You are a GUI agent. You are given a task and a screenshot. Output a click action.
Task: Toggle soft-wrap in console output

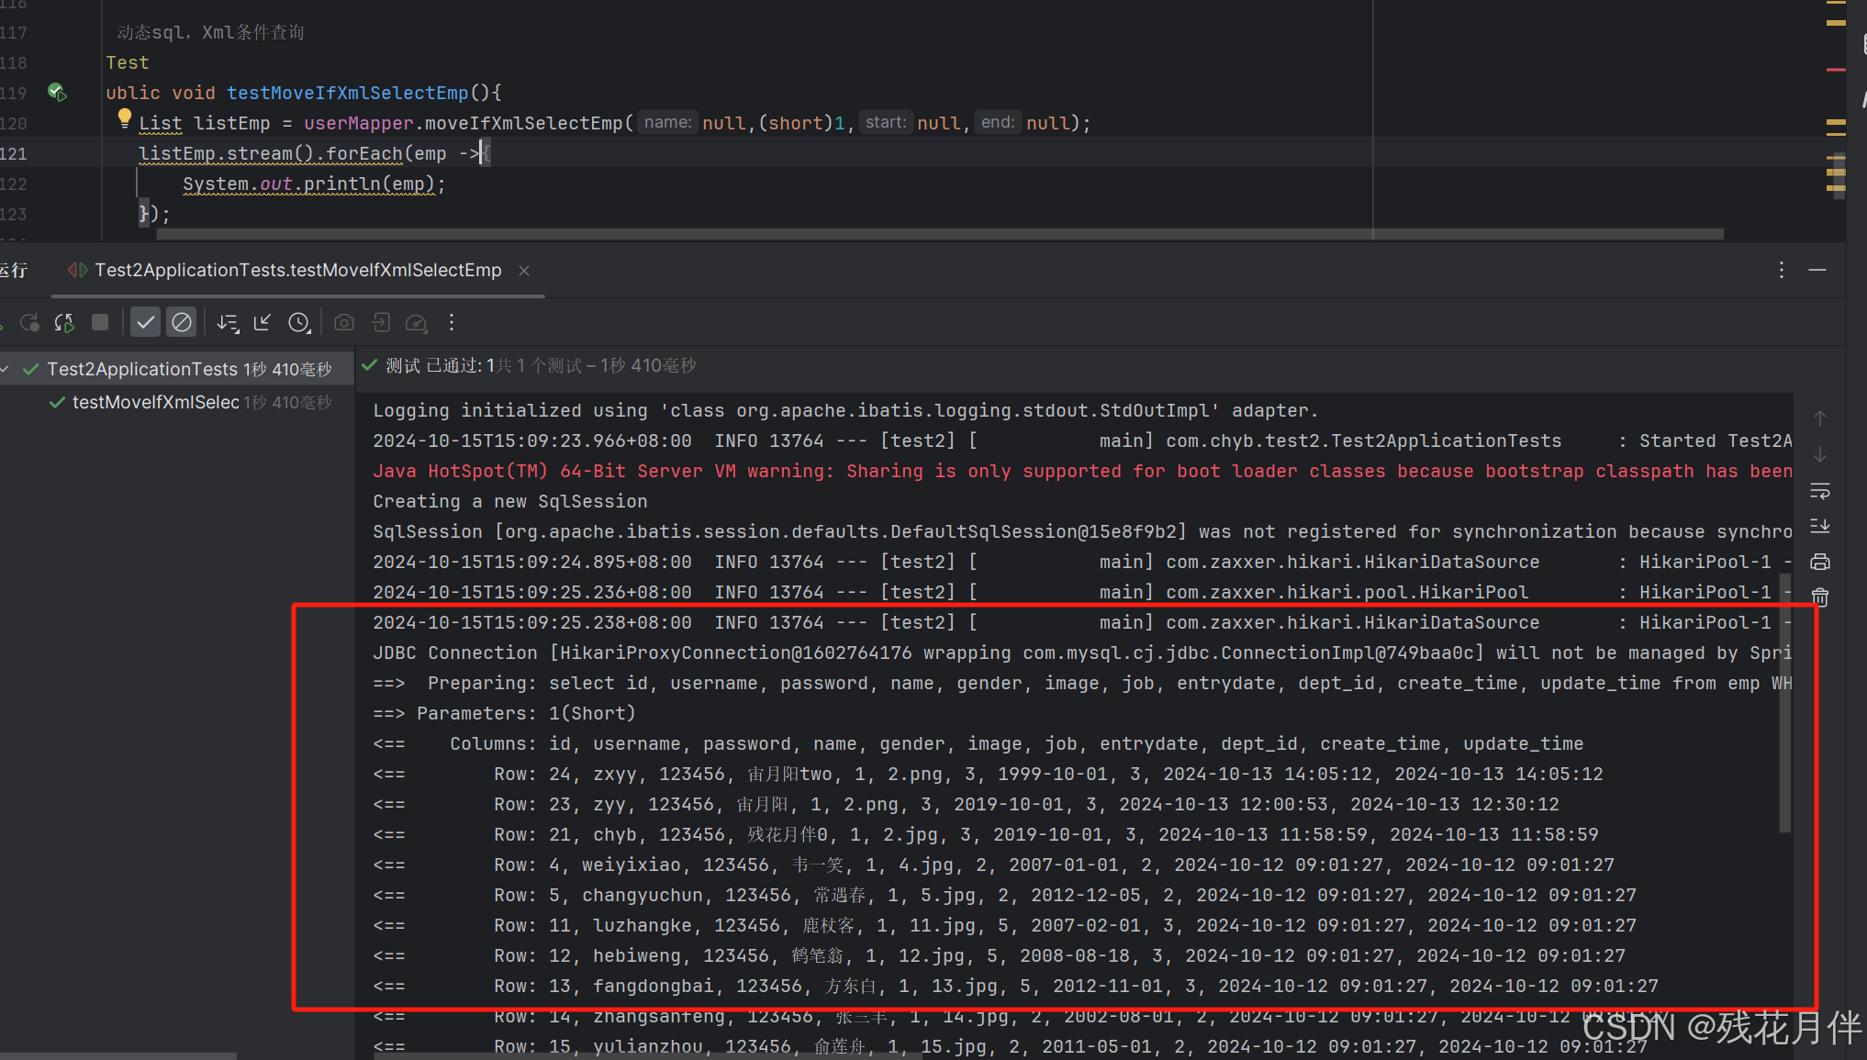tap(1820, 491)
